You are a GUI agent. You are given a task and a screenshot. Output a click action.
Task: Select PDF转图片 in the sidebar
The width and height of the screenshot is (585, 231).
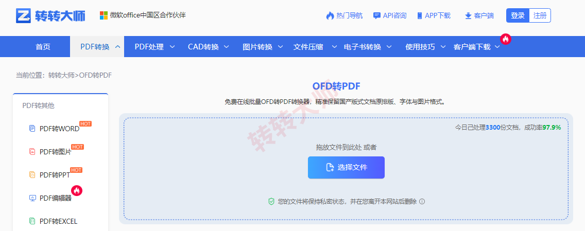pos(55,152)
